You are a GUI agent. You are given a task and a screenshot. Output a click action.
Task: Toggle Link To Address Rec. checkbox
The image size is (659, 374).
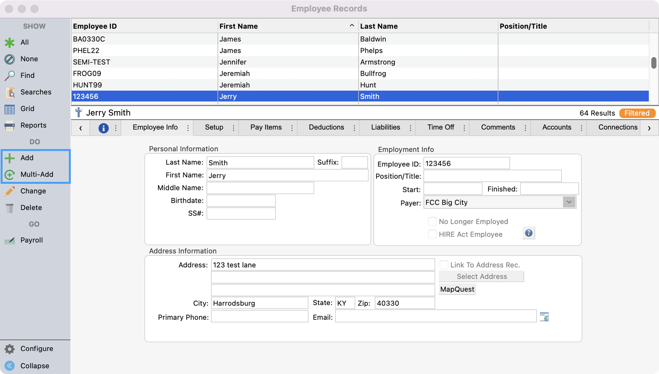(x=444, y=265)
